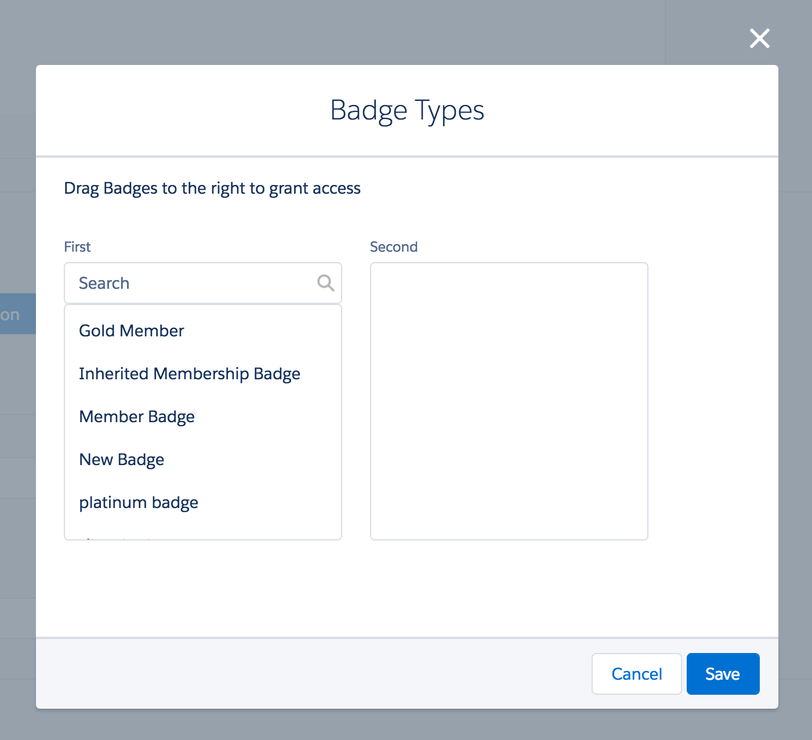The width and height of the screenshot is (812, 740).
Task: Choose Member Badge in the list
Action: [x=137, y=417]
